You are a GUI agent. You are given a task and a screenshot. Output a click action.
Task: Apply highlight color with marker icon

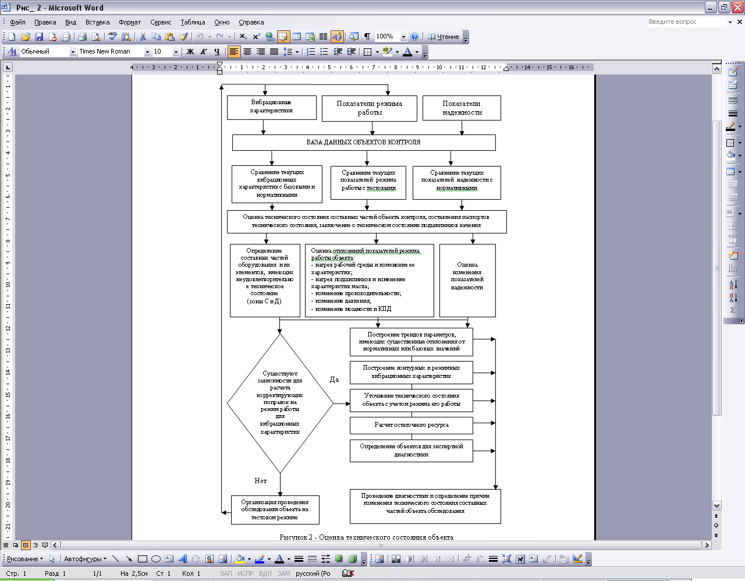coord(388,52)
